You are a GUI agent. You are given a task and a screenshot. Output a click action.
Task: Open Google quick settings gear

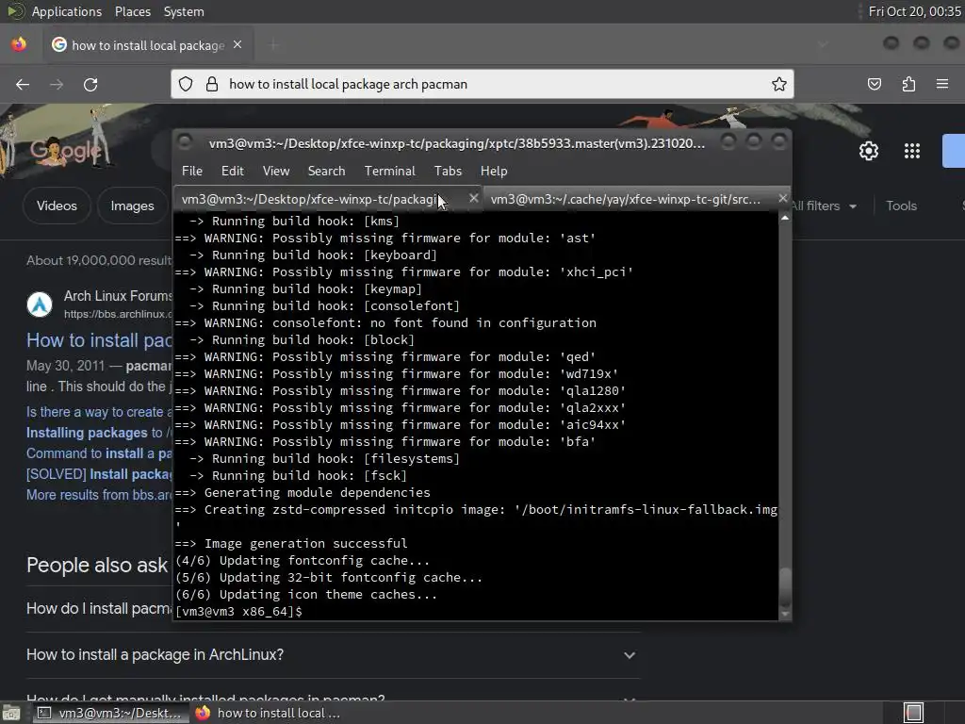tap(868, 151)
